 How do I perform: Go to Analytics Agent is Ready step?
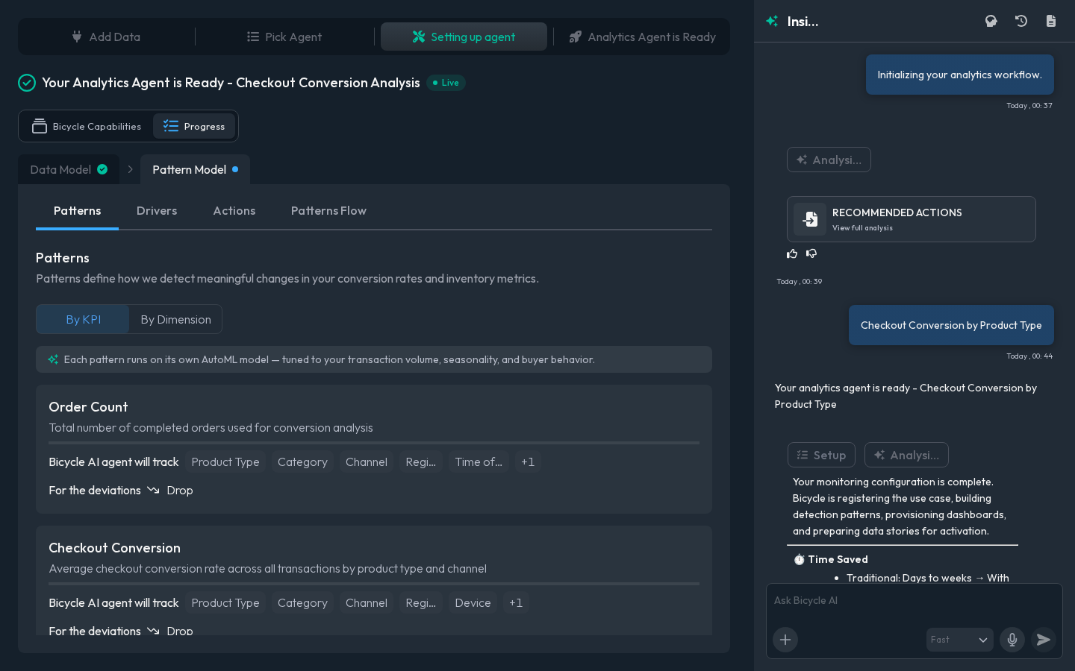(x=642, y=37)
